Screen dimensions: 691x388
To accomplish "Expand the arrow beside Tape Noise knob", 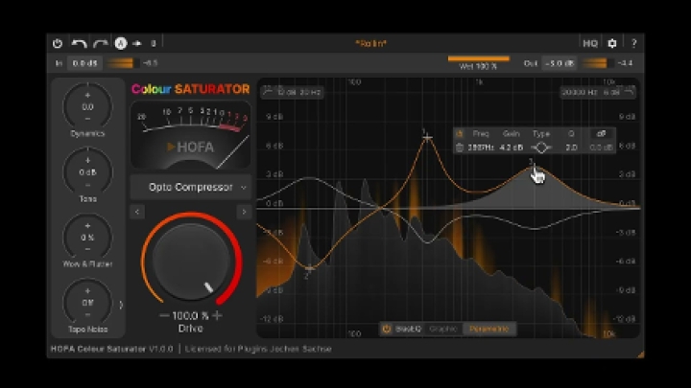I will coord(121,304).
